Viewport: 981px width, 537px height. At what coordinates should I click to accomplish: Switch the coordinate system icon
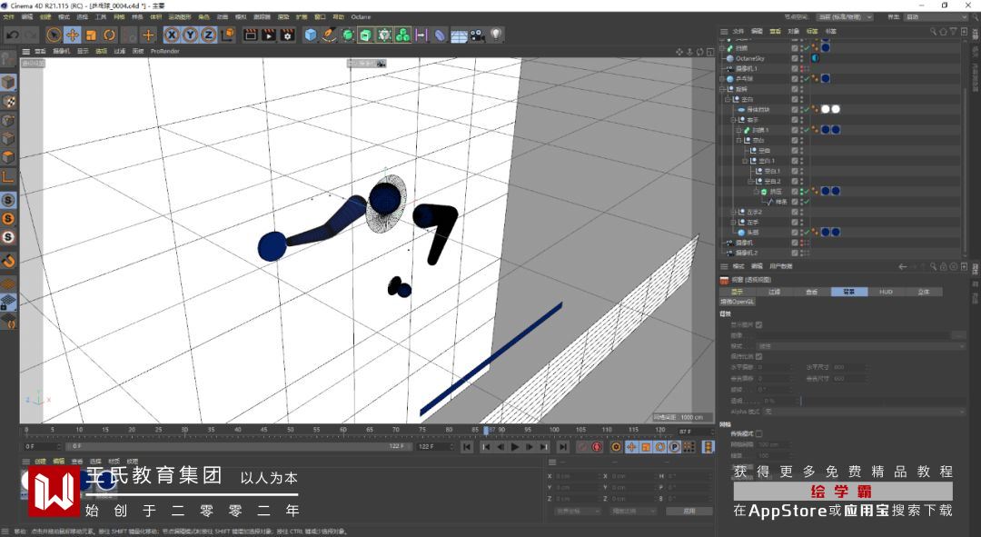tap(227, 35)
